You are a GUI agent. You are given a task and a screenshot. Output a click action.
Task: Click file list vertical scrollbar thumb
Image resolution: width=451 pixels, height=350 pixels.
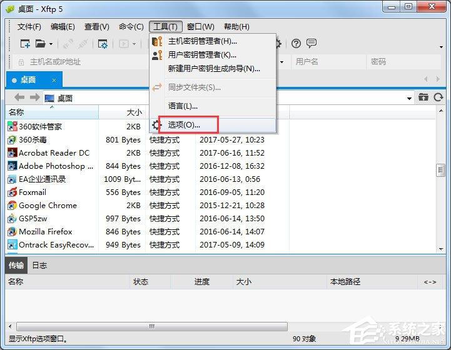[x=440, y=171]
